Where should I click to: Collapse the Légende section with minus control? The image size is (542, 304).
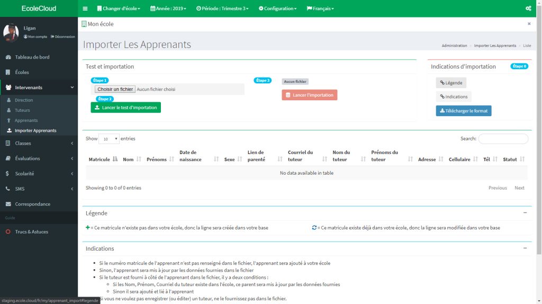525,213
